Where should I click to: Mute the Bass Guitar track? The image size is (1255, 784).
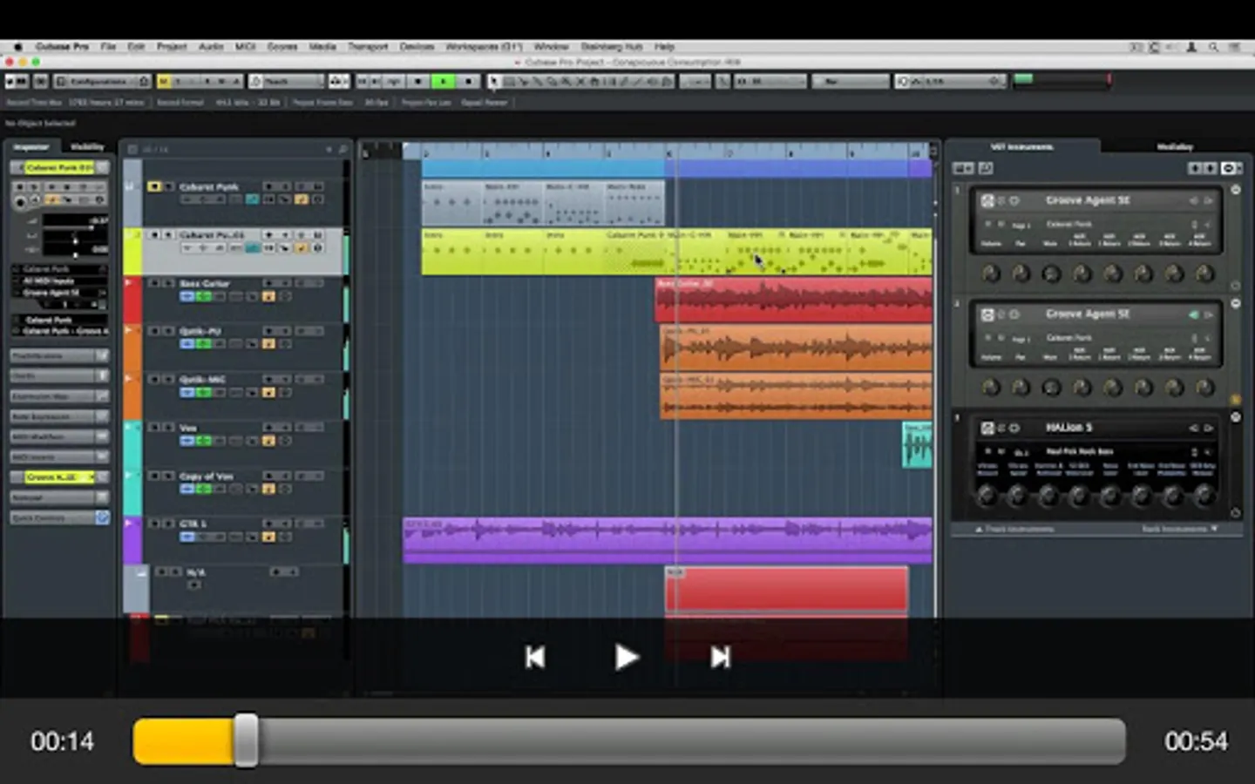click(153, 283)
